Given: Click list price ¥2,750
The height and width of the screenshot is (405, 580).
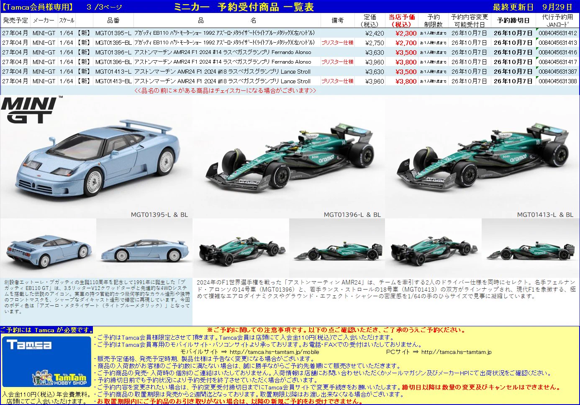Looking at the screenshot, I should [x=375, y=43].
